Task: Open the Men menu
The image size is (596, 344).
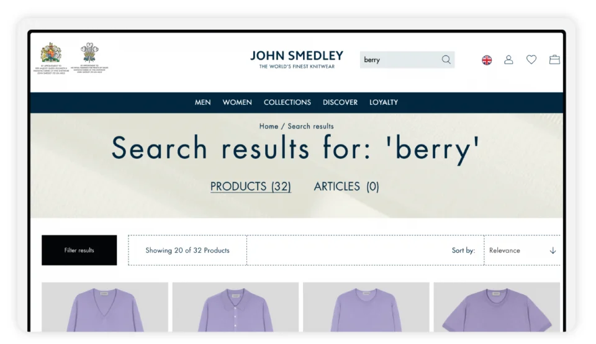Action: pyautogui.click(x=202, y=102)
